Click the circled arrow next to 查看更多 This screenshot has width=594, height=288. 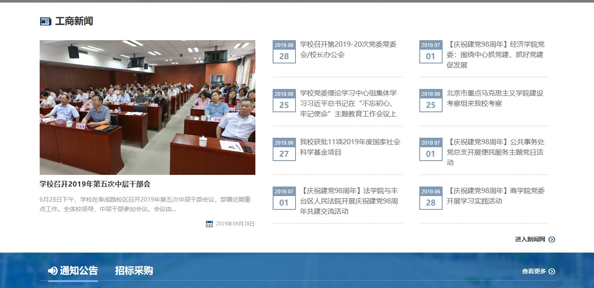click(x=552, y=271)
